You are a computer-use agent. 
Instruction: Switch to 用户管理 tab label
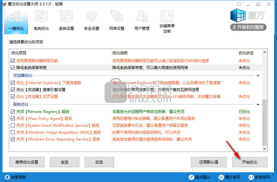point(142,28)
